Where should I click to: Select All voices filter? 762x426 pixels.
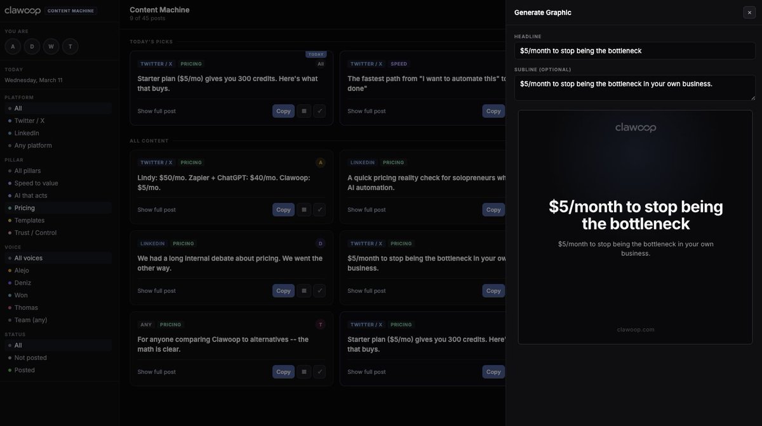coord(58,258)
